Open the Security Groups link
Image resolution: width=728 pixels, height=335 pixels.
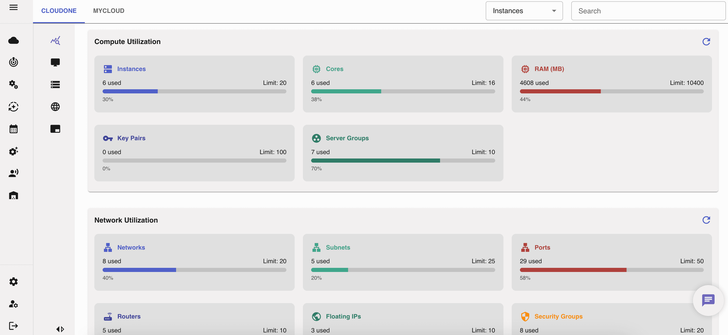point(558,316)
